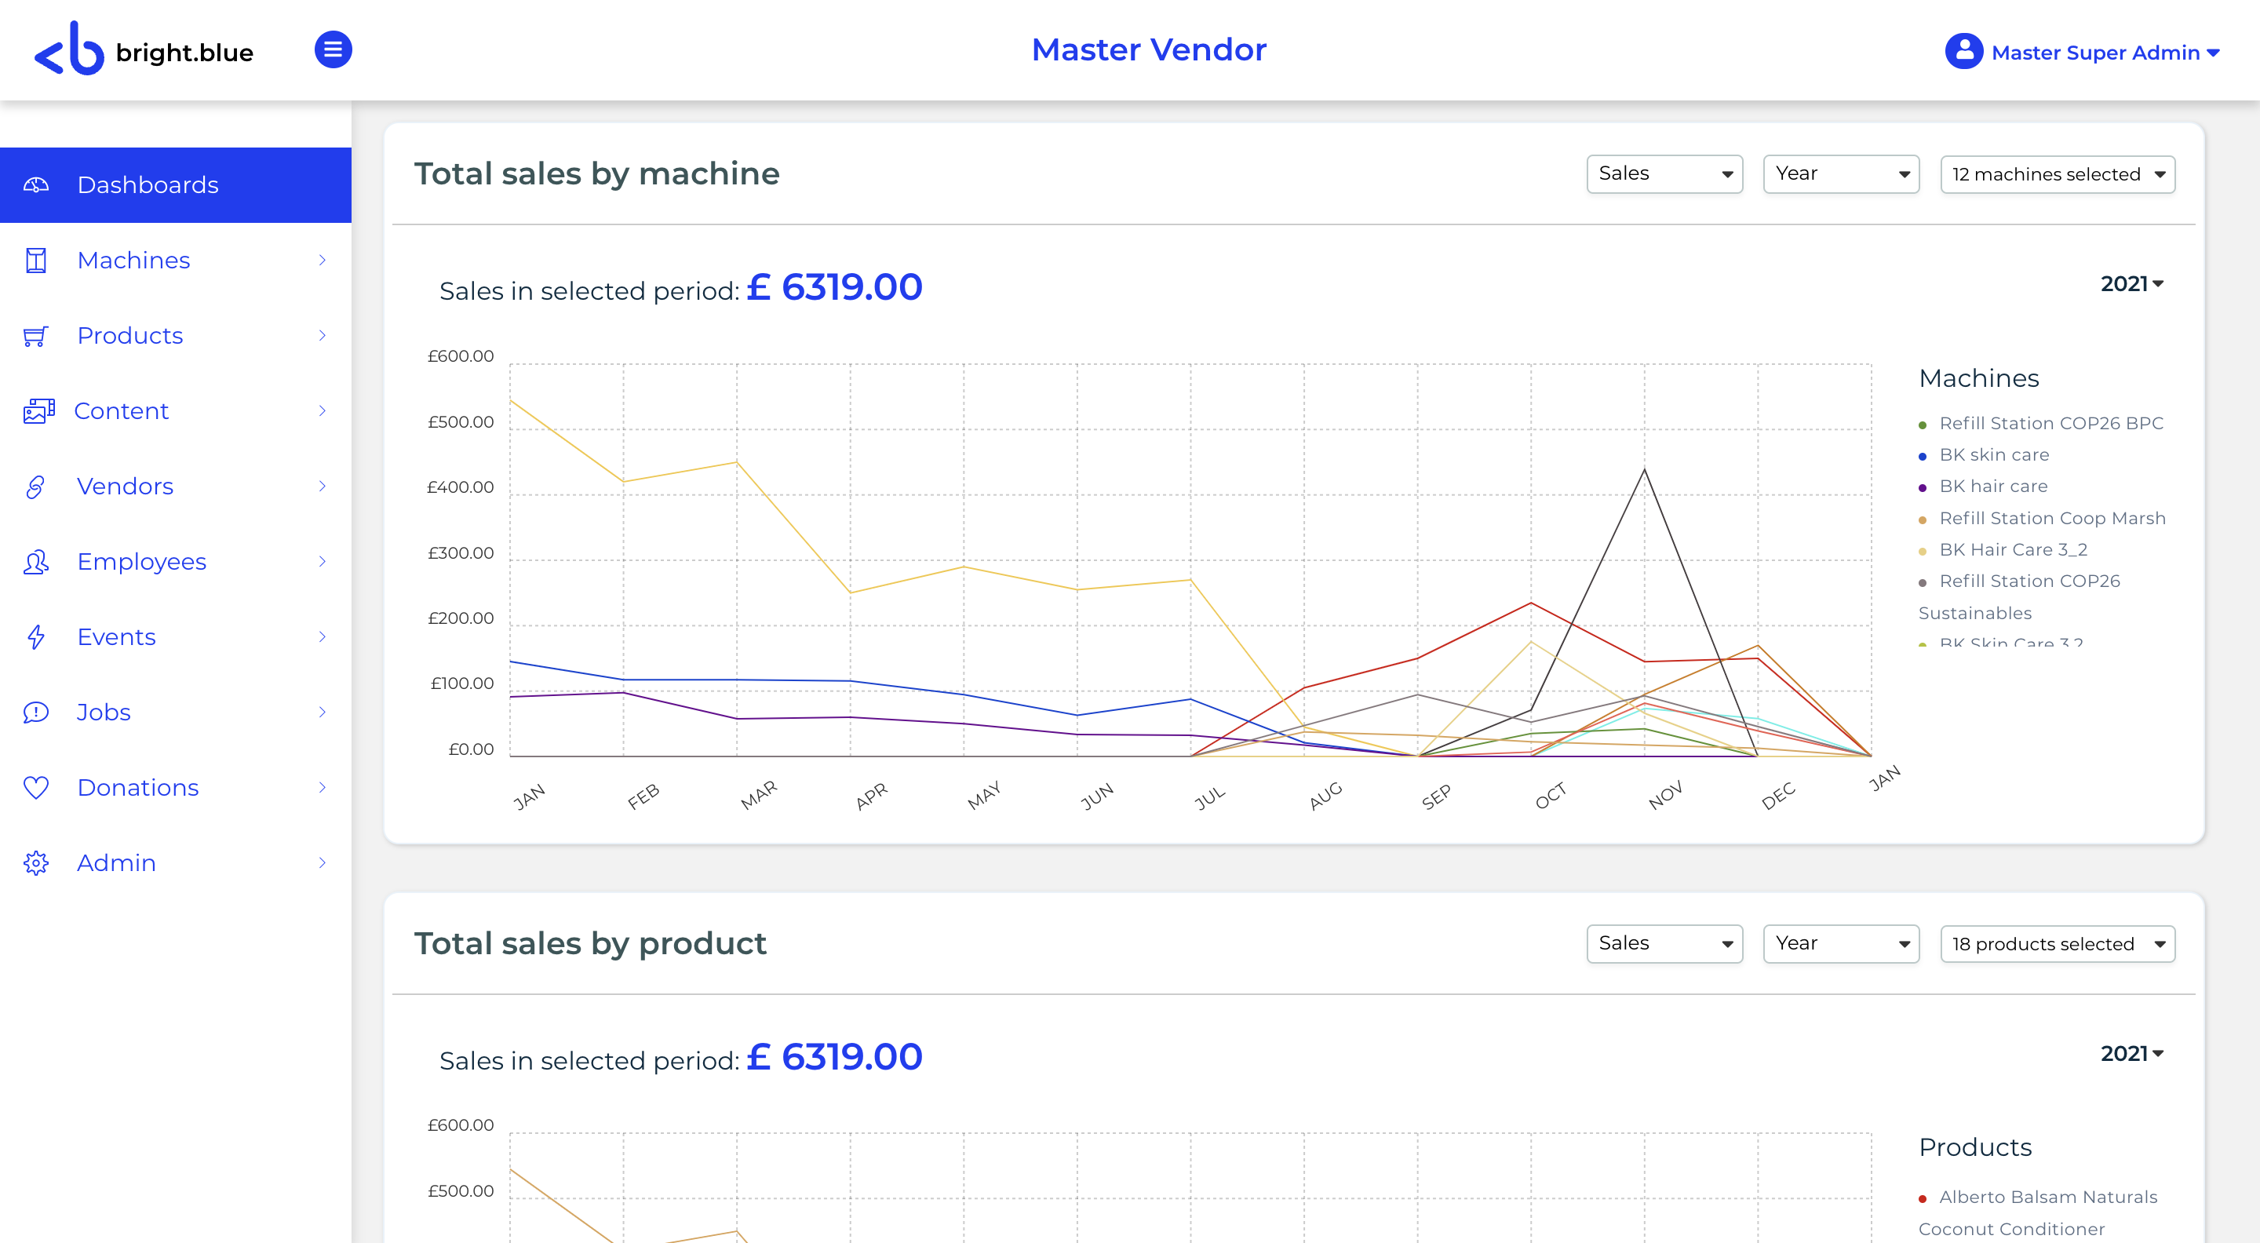This screenshot has width=2260, height=1243.
Task: Click the user avatar icon
Action: pyautogui.click(x=1963, y=52)
